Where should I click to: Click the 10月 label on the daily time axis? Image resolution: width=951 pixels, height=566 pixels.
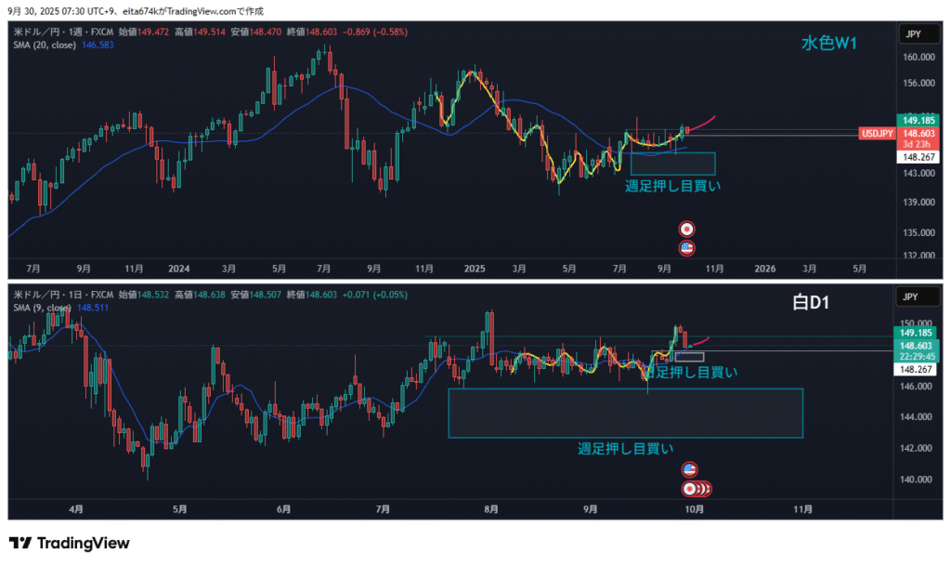(694, 509)
